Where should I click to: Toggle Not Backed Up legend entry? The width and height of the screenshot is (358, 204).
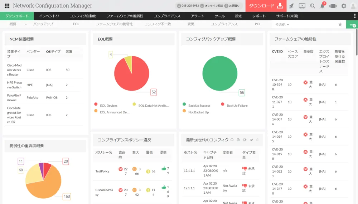(x=196, y=112)
